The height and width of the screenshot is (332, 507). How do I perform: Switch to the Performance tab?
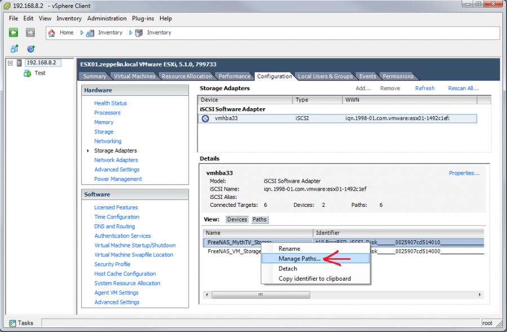point(234,76)
